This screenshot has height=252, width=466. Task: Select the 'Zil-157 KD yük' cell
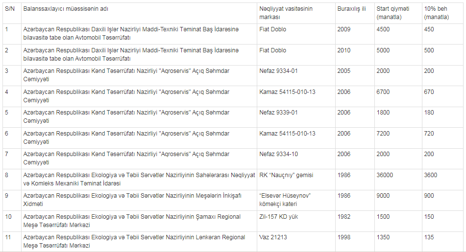pos(296,221)
